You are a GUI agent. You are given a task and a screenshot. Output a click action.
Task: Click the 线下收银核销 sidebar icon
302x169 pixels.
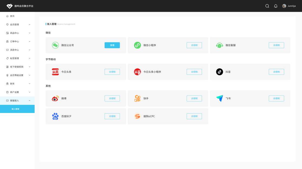[x=7, y=67]
